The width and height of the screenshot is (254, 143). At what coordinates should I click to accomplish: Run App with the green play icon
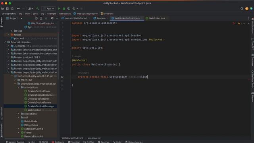coord(59,9)
